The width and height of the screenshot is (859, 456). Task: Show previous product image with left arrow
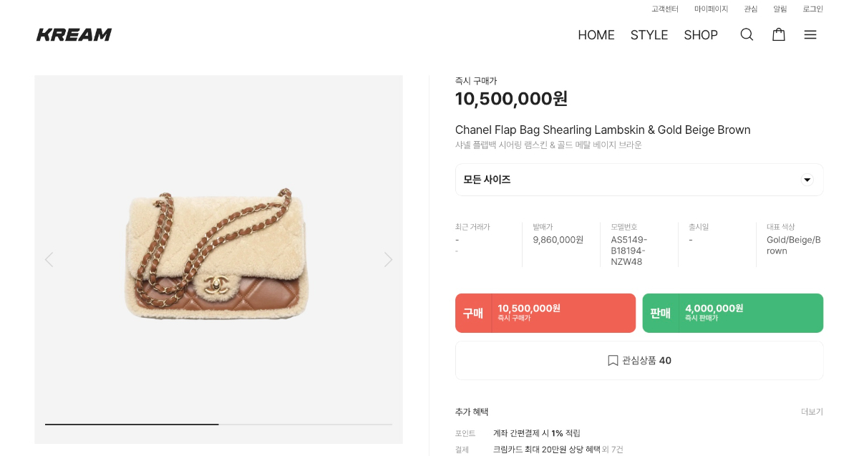[49, 259]
